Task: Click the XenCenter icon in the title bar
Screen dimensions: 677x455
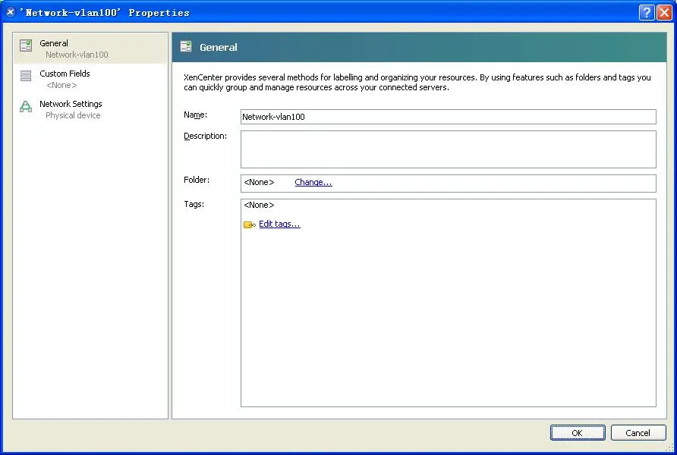Action: pyautogui.click(x=11, y=12)
